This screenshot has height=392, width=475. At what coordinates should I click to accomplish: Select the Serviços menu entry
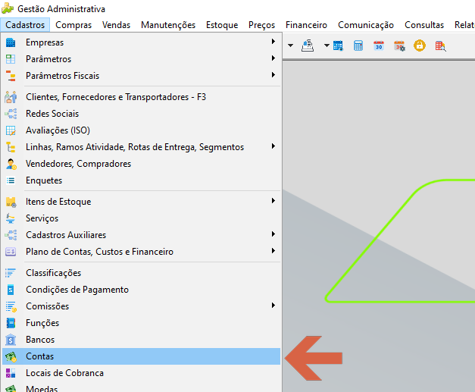[141, 218]
